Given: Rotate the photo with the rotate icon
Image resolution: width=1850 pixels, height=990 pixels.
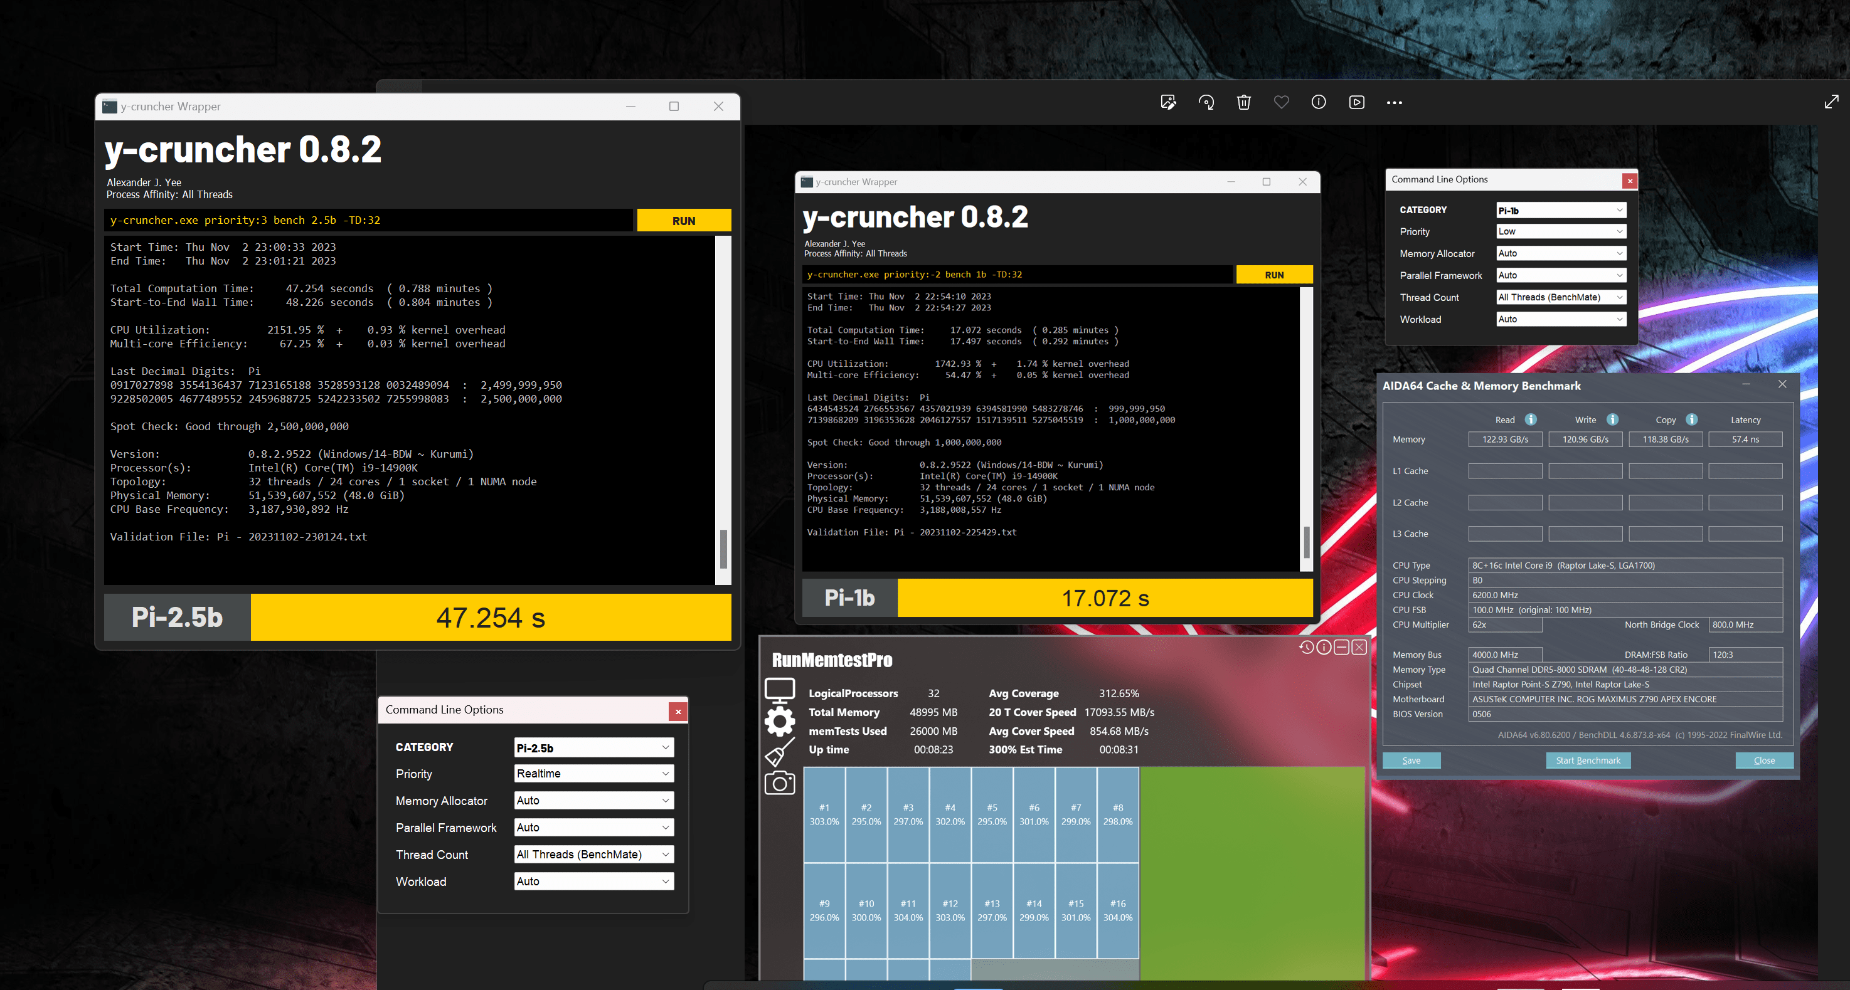Looking at the screenshot, I should click(1206, 103).
